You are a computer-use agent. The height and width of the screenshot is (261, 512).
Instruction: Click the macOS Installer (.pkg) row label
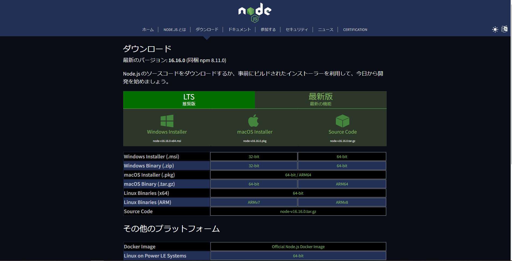click(x=149, y=175)
